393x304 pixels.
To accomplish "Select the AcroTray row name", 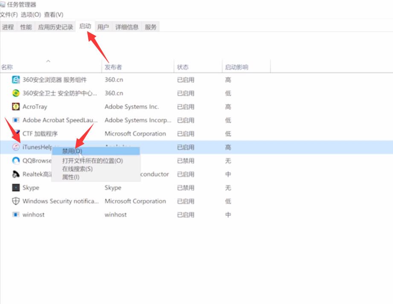I will tap(35, 107).
